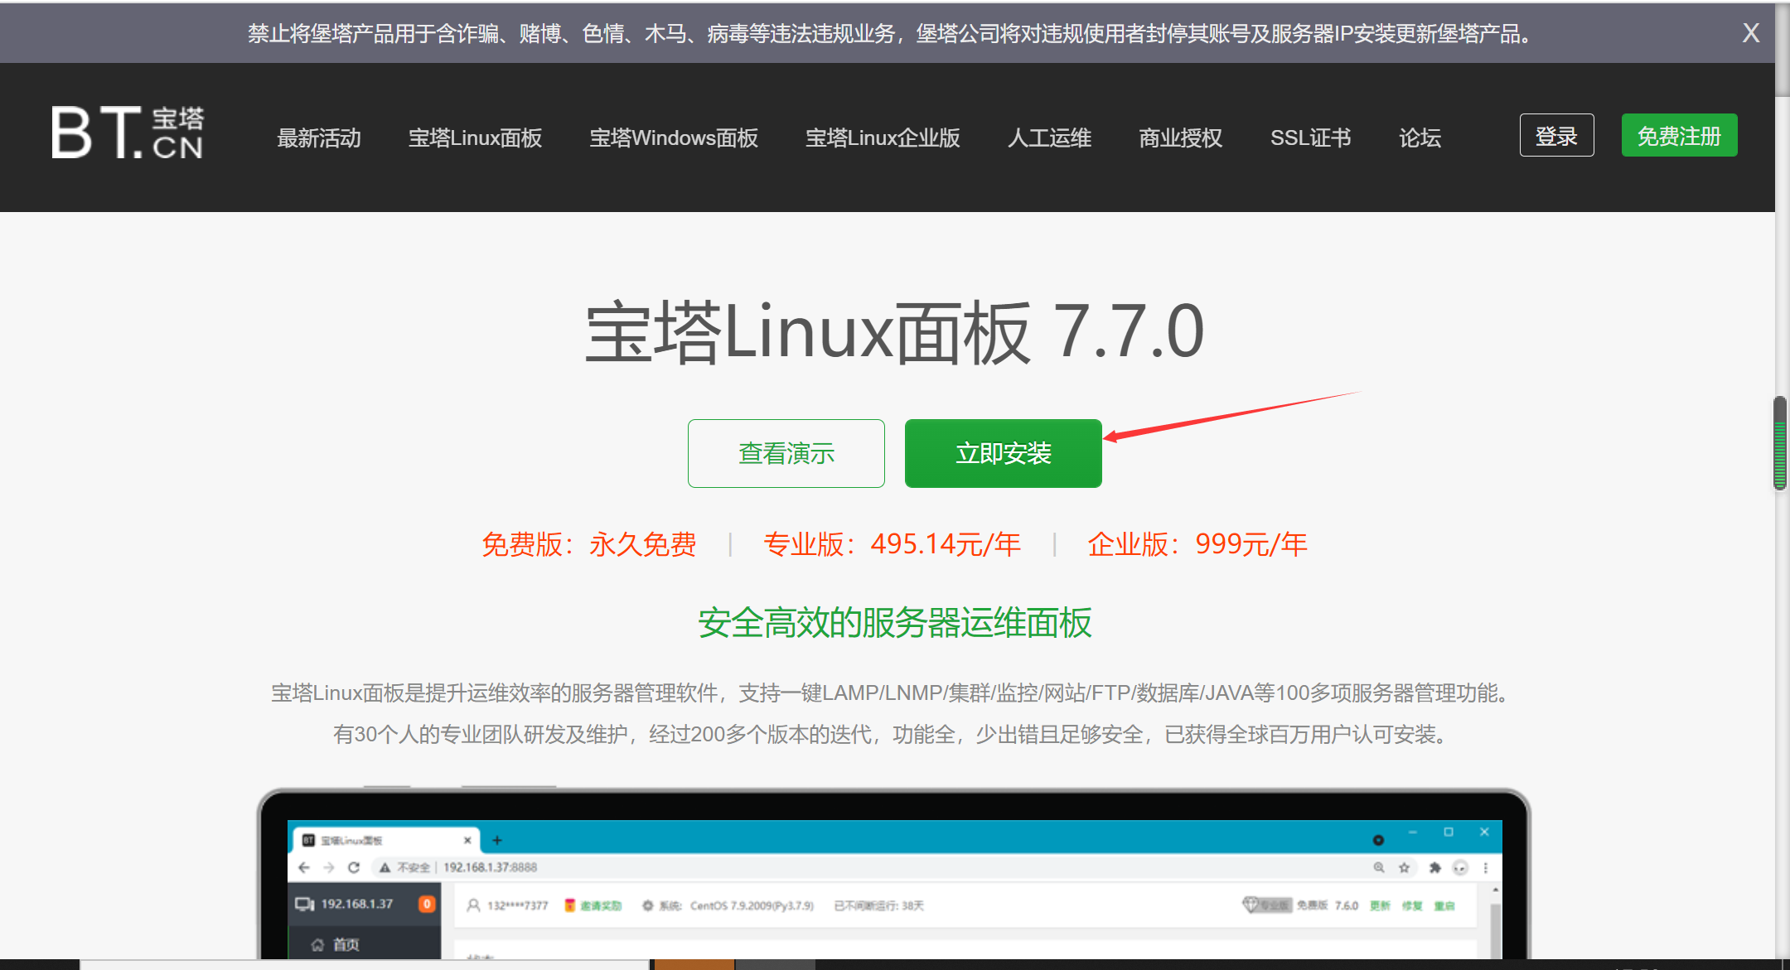This screenshot has width=1790, height=970.
Task: Click the green 免费注册 button
Action: click(x=1679, y=135)
